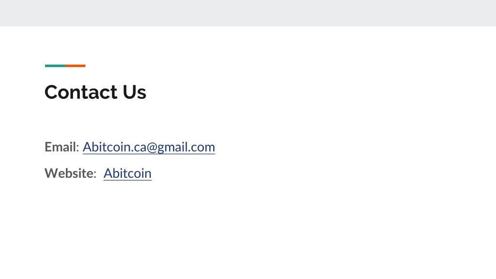Open the Abitcoin.ca@gmail.com email link
The width and height of the screenshot is (496, 279).
[x=149, y=147]
